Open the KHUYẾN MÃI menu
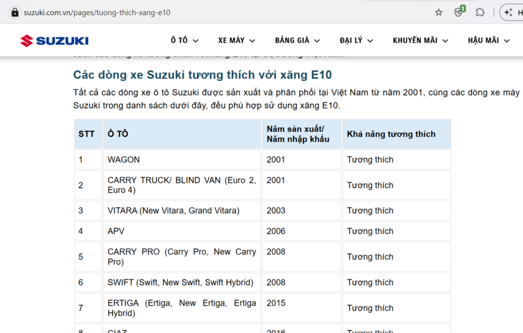The height and width of the screenshot is (333, 523). click(x=420, y=40)
